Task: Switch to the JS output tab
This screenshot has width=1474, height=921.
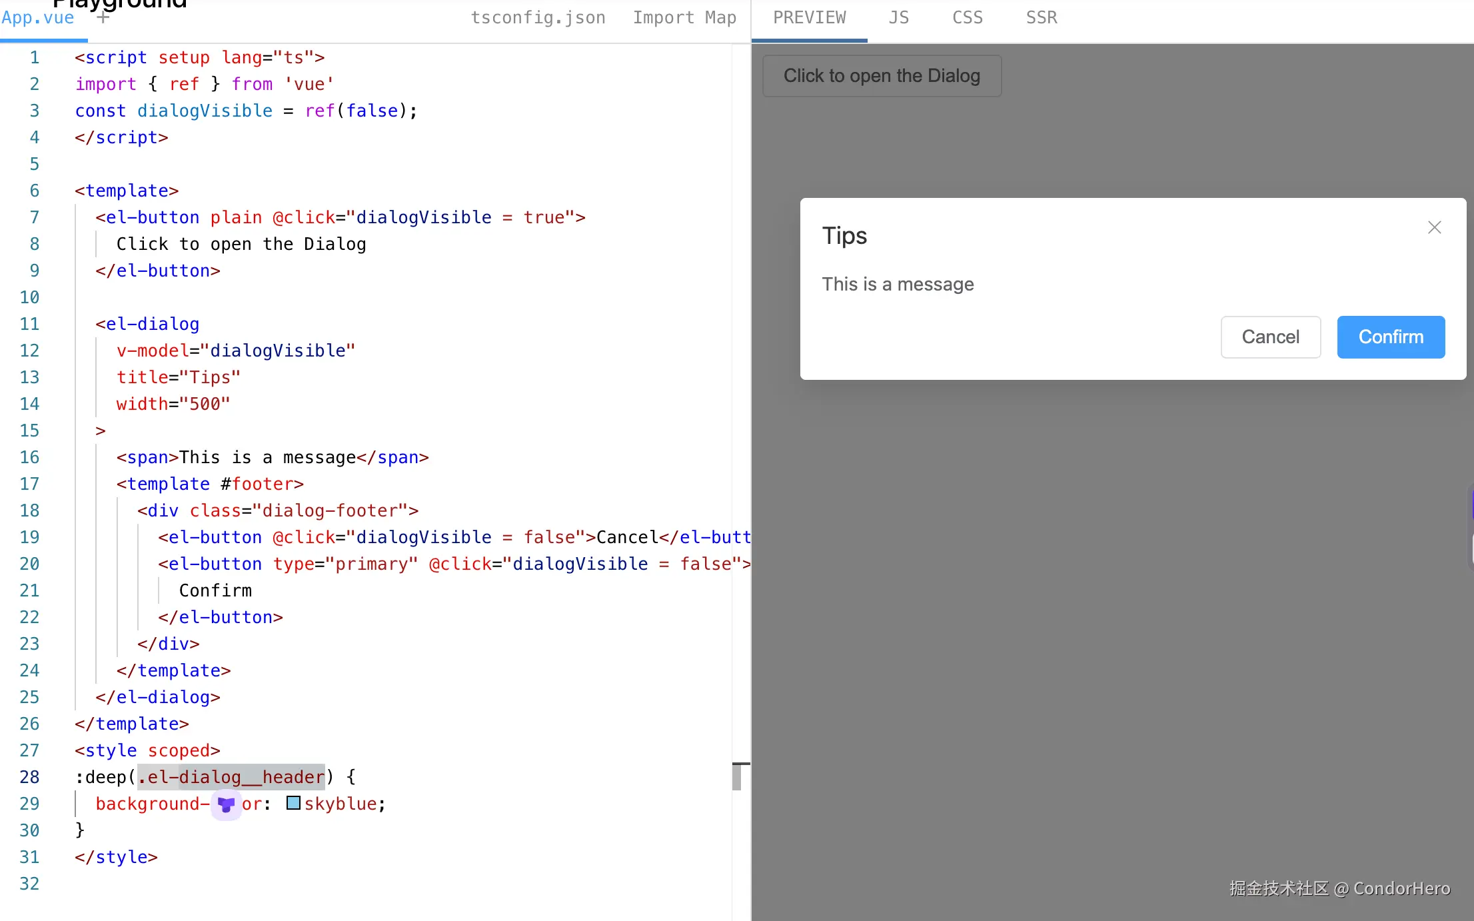Action: [x=898, y=18]
